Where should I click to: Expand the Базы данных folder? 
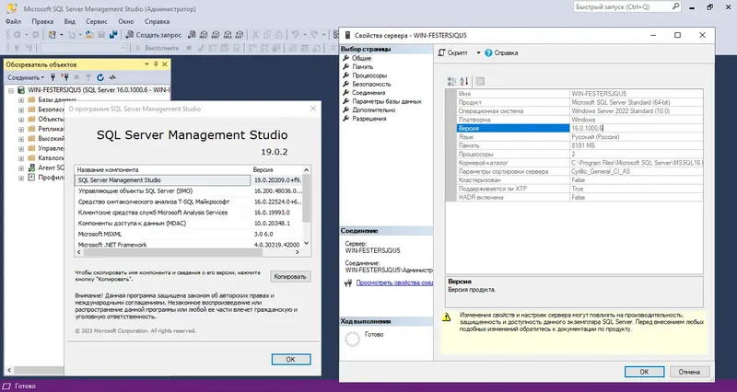[x=21, y=100]
